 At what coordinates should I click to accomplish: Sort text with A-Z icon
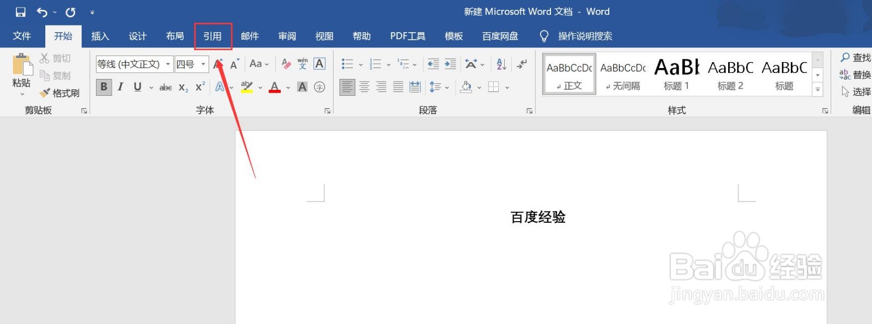pyautogui.click(x=501, y=64)
